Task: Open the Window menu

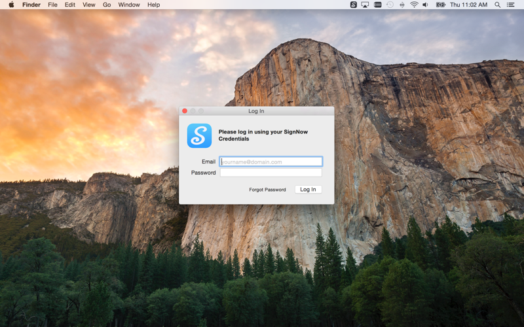Action: [129, 5]
